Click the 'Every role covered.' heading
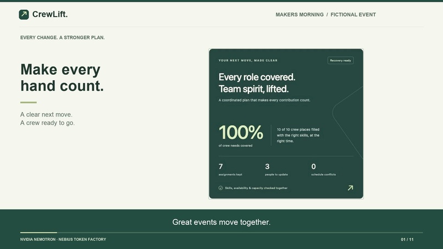Viewport: 443px width, 249px height. tap(257, 77)
